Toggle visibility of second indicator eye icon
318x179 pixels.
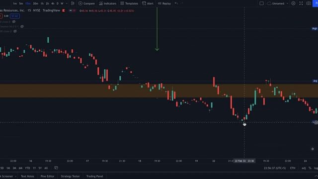(x=22, y=26)
